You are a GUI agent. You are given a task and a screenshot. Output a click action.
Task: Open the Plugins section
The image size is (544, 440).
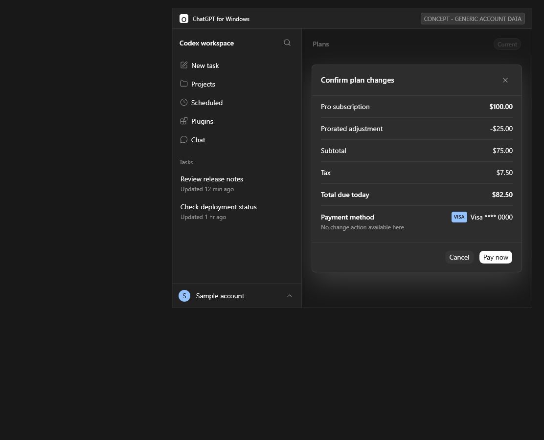pyautogui.click(x=202, y=121)
